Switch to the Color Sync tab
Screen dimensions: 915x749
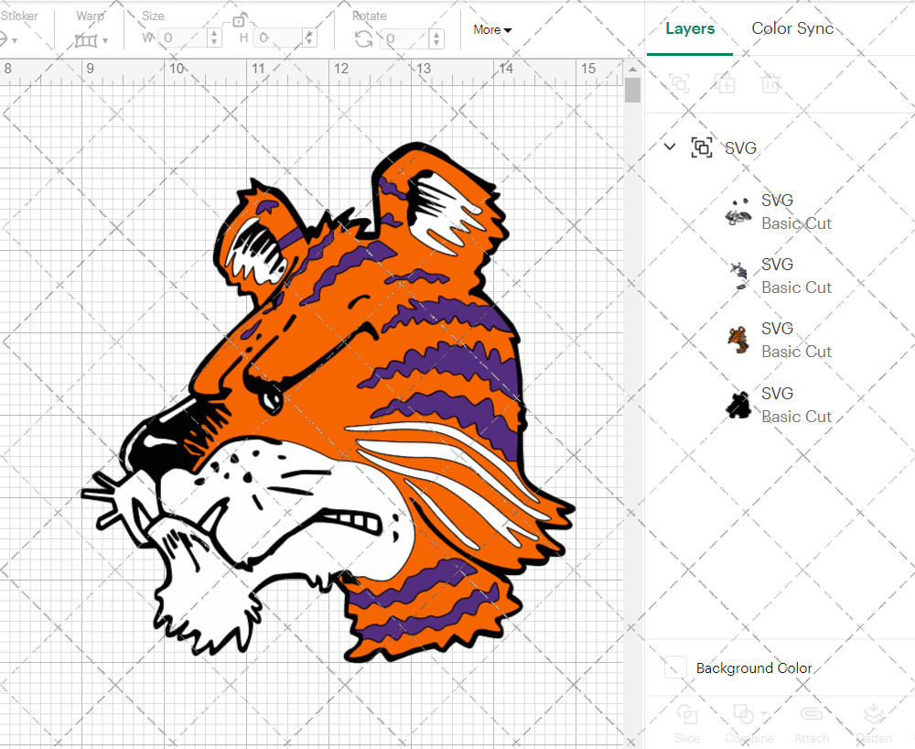point(792,28)
